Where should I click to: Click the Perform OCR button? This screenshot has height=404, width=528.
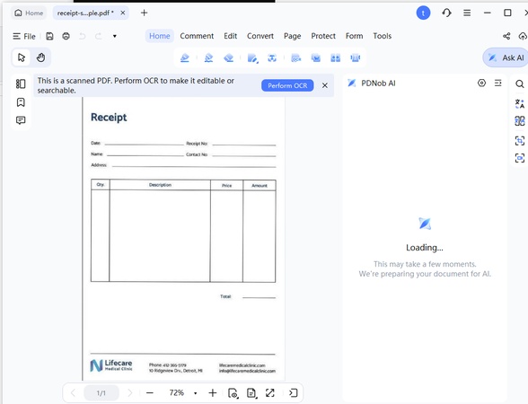pyautogui.click(x=287, y=85)
